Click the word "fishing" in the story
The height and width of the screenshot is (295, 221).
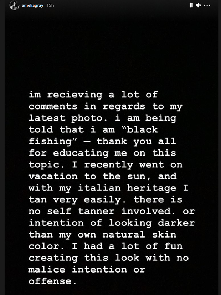pyautogui.click(x=50, y=142)
